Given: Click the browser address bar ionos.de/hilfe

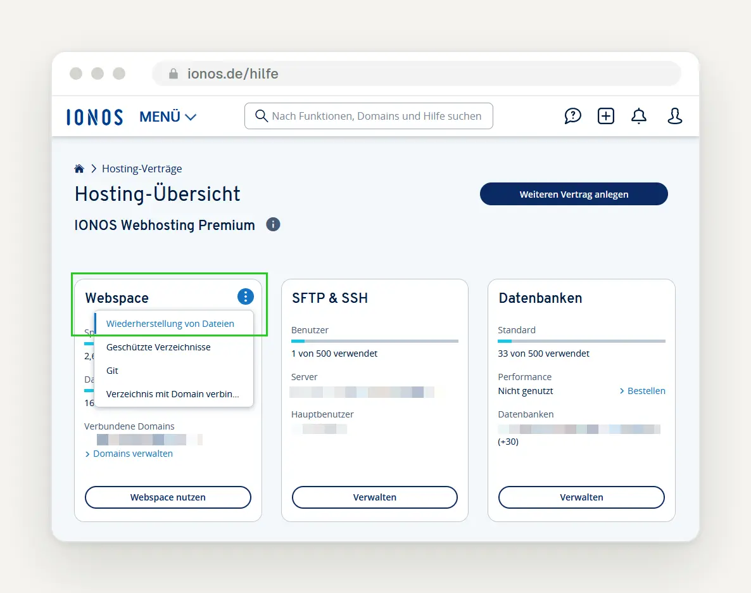Looking at the screenshot, I should [x=416, y=73].
